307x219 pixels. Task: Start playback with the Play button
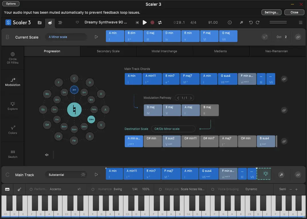click(x=145, y=23)
